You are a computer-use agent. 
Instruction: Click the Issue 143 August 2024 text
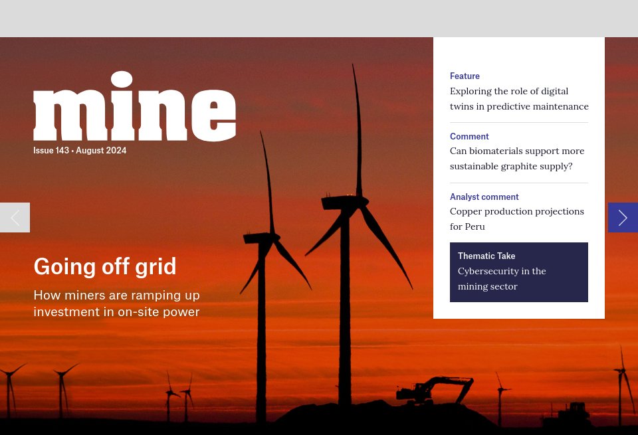tap(80, 150)
